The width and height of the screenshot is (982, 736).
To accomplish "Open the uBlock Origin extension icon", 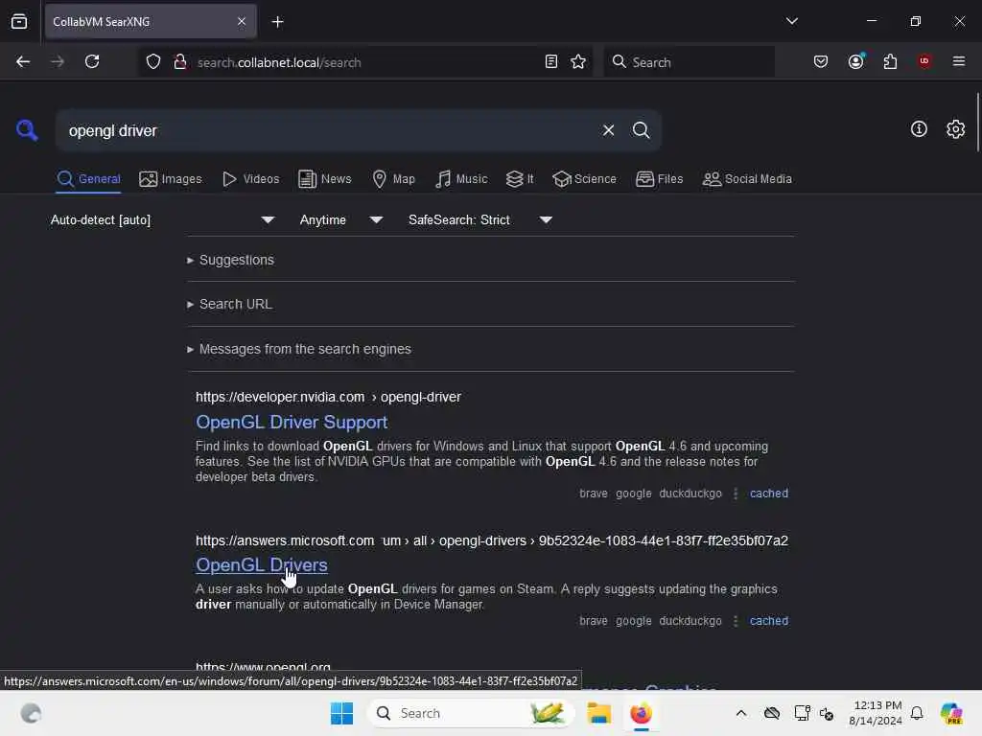I will [924, 61].
